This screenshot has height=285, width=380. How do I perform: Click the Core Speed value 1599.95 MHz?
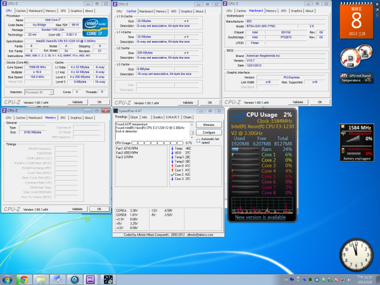coord(37,67)
